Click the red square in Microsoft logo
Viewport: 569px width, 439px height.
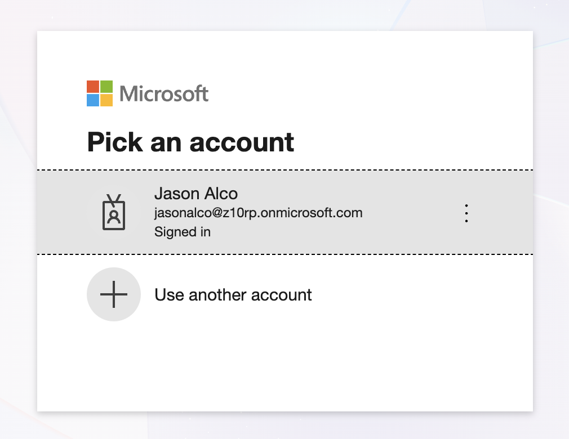point(93,87)
